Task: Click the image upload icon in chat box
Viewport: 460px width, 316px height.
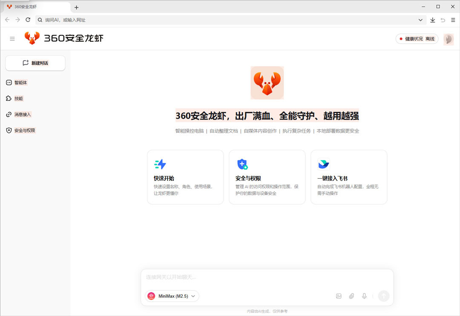Action: pyautogui.click(x=339, y=296)
